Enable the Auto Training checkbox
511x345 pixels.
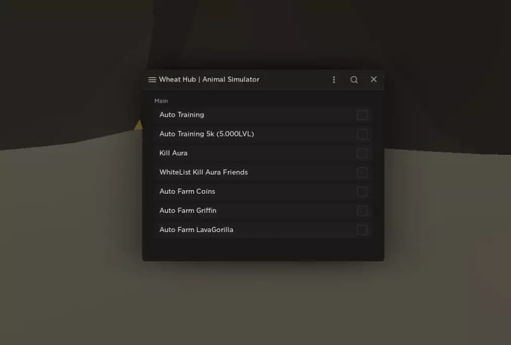[362, 115]
